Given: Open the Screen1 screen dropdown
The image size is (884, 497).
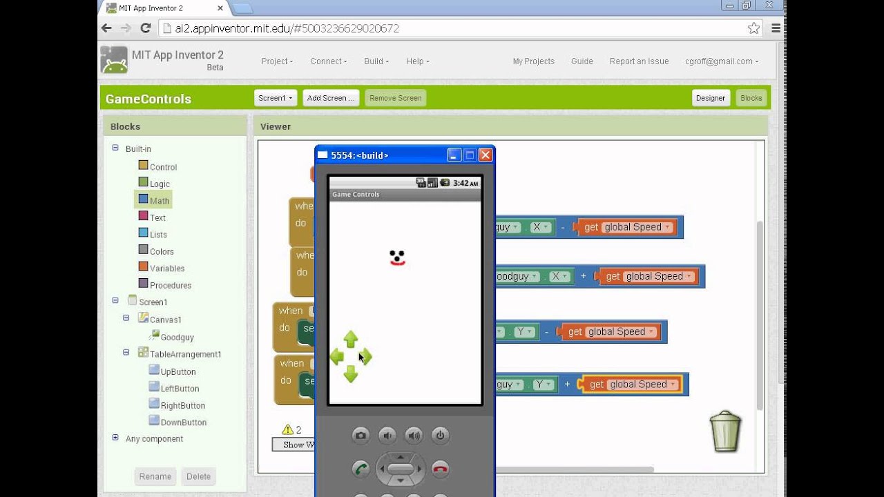Looking at the screenshot, I should (276, 98).
